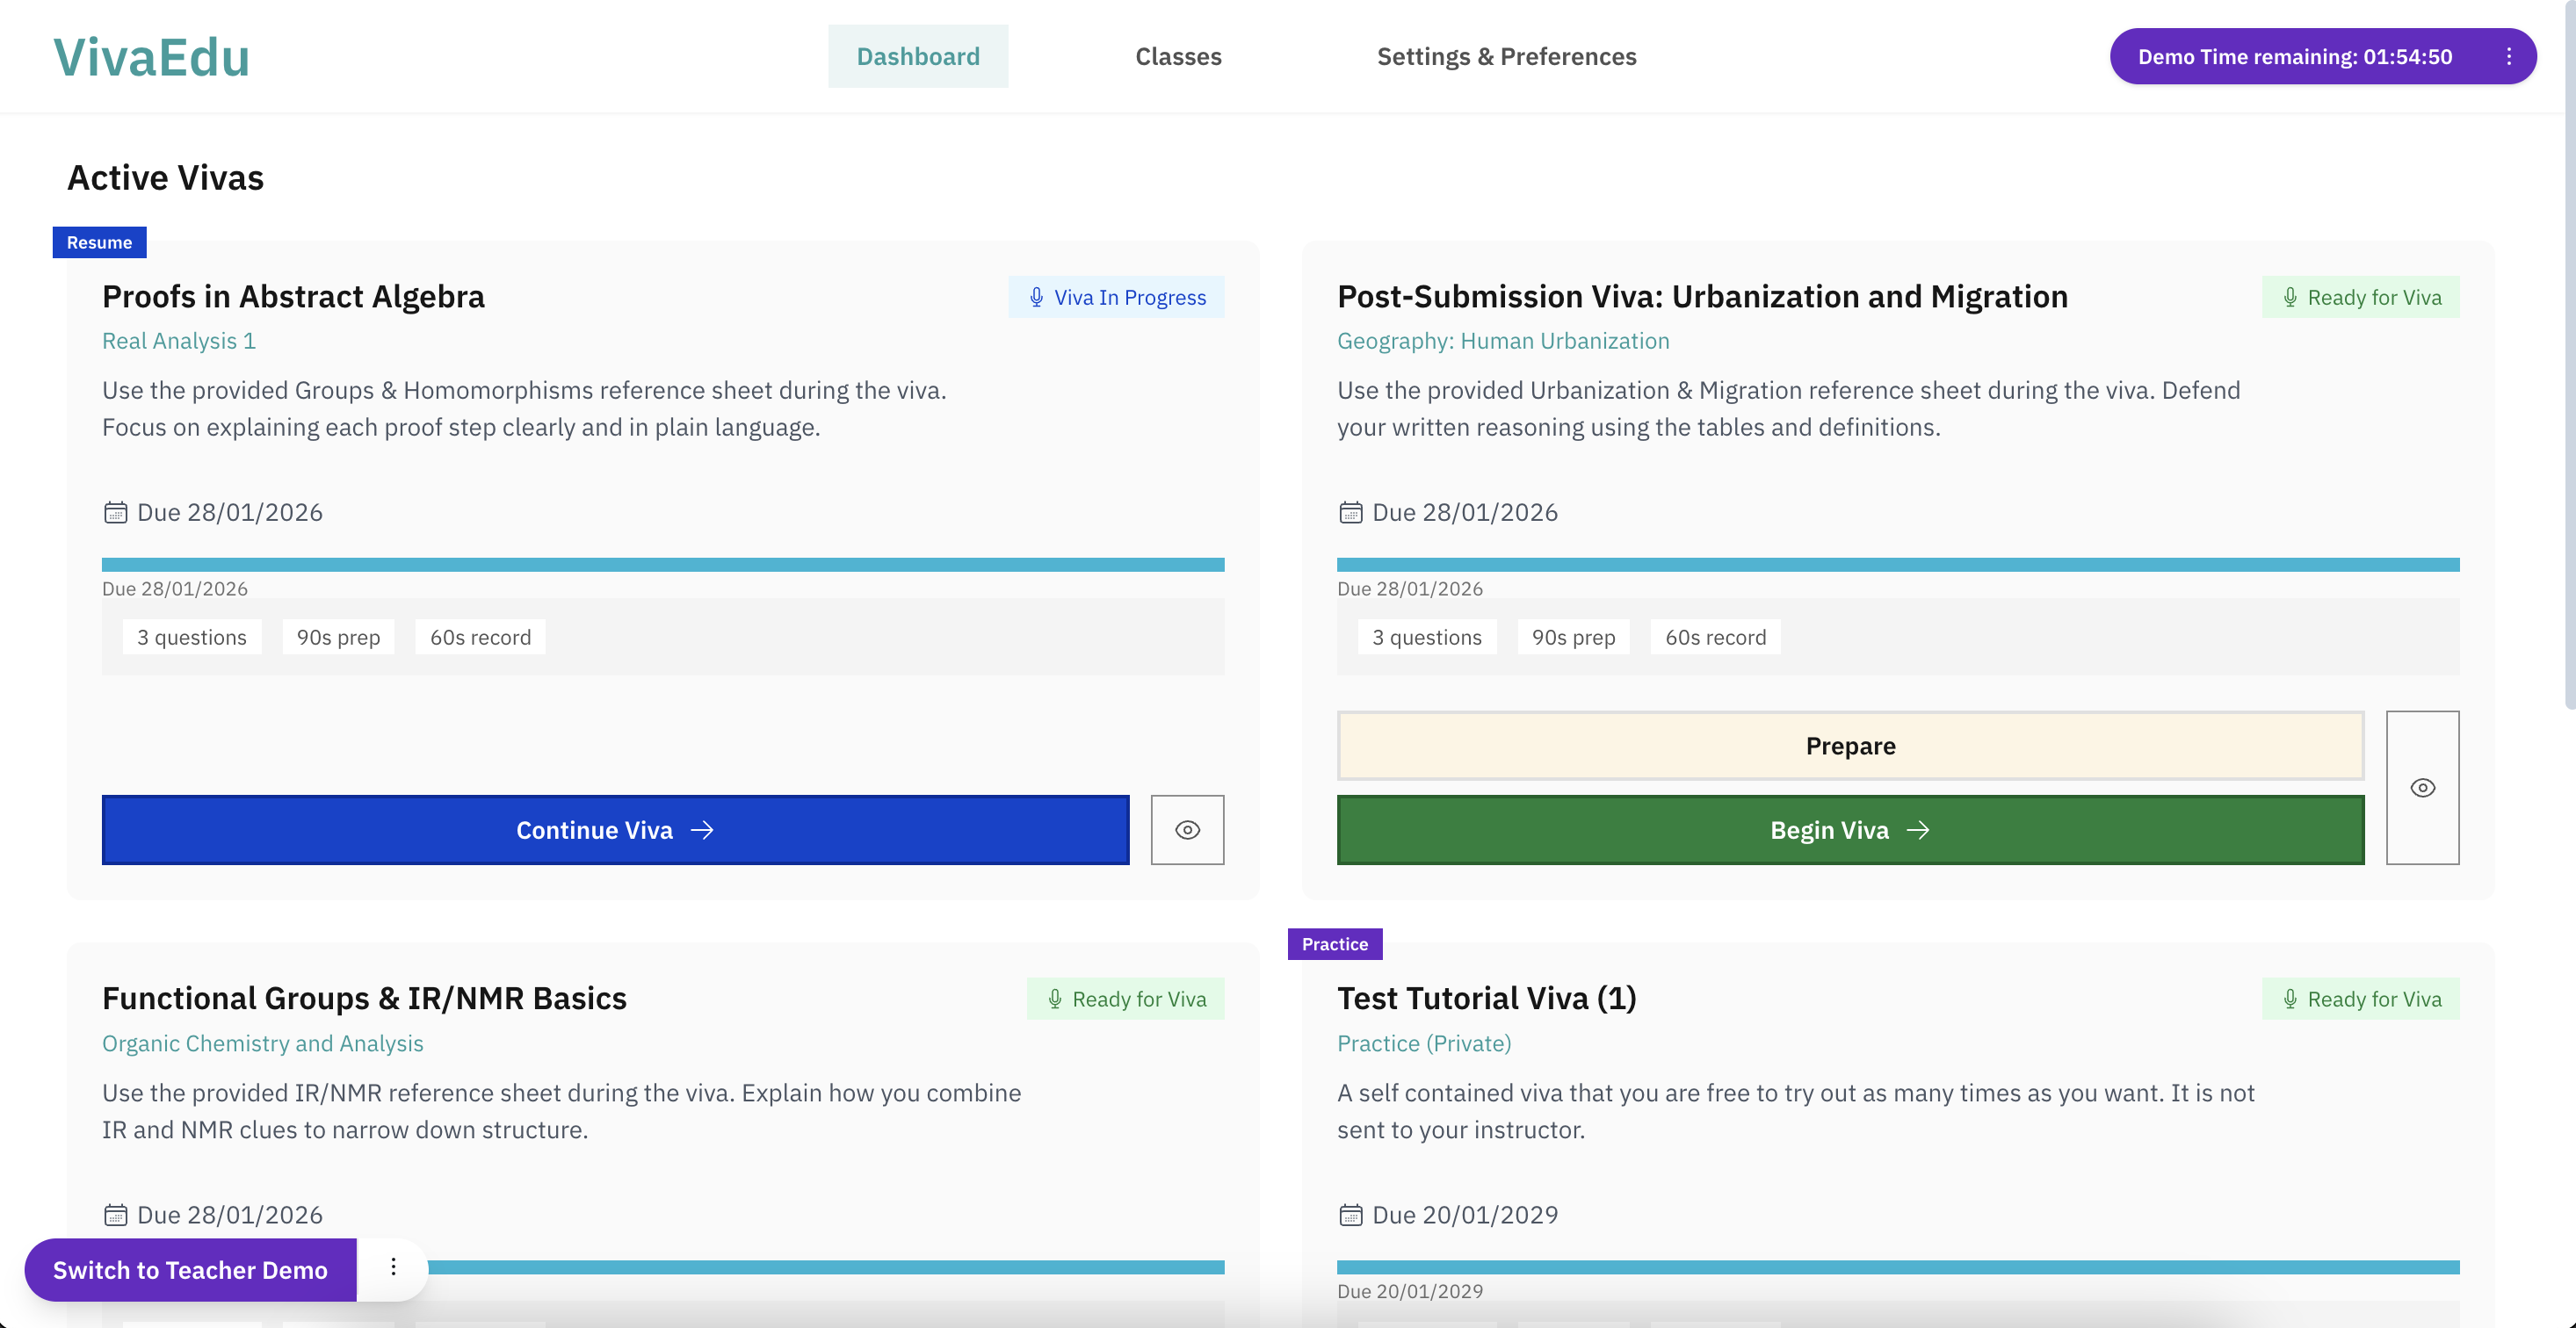Switch to the Classes tab

point(1177,56)
